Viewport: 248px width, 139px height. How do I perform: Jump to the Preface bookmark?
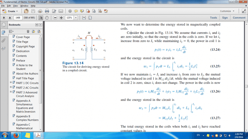pyautogui.click(x=20, y=61)
